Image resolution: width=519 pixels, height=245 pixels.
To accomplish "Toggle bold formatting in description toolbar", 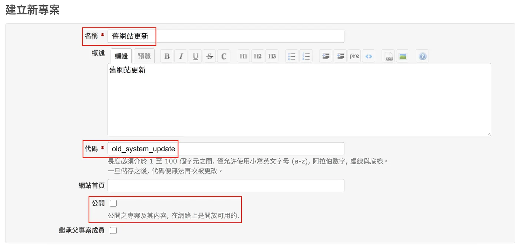I will [167, 56].
